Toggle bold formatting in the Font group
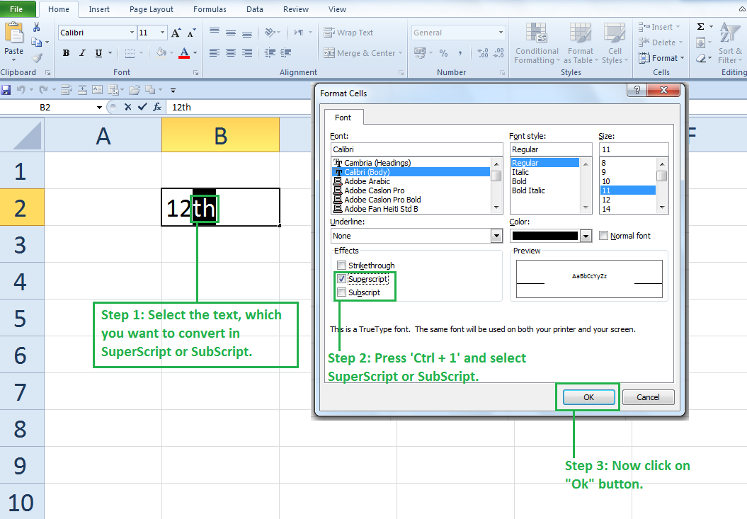Viewport: 747px width, 519px height. (64, 53)
